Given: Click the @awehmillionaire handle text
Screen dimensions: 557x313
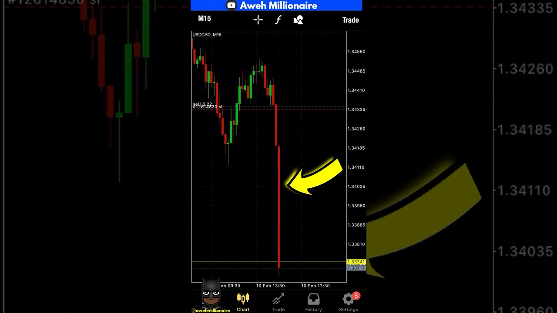Looking at the screenshot, I should pos(211,310).
